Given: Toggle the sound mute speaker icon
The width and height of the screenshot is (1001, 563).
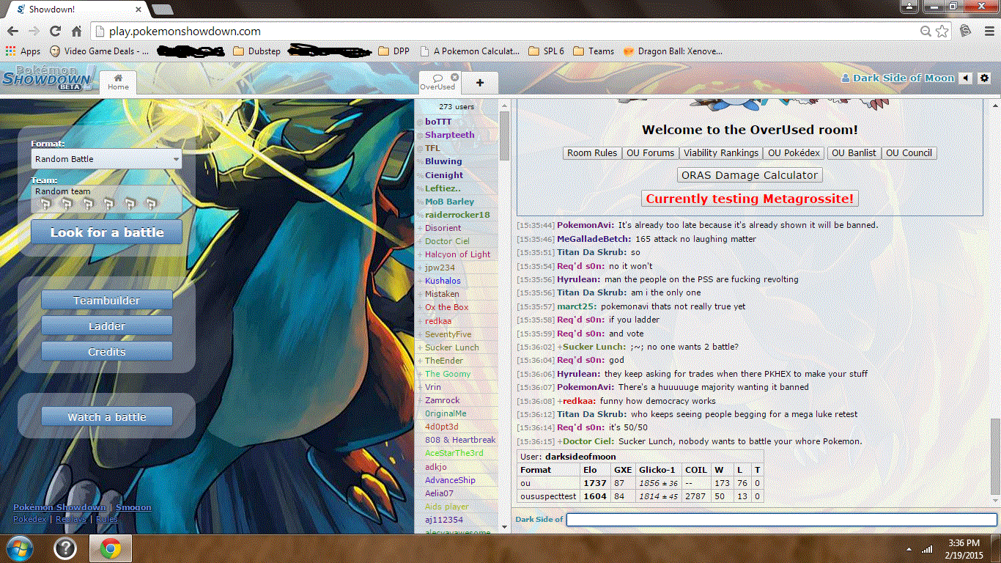Looking at the screenshot, I should click(x=966, y=78).
